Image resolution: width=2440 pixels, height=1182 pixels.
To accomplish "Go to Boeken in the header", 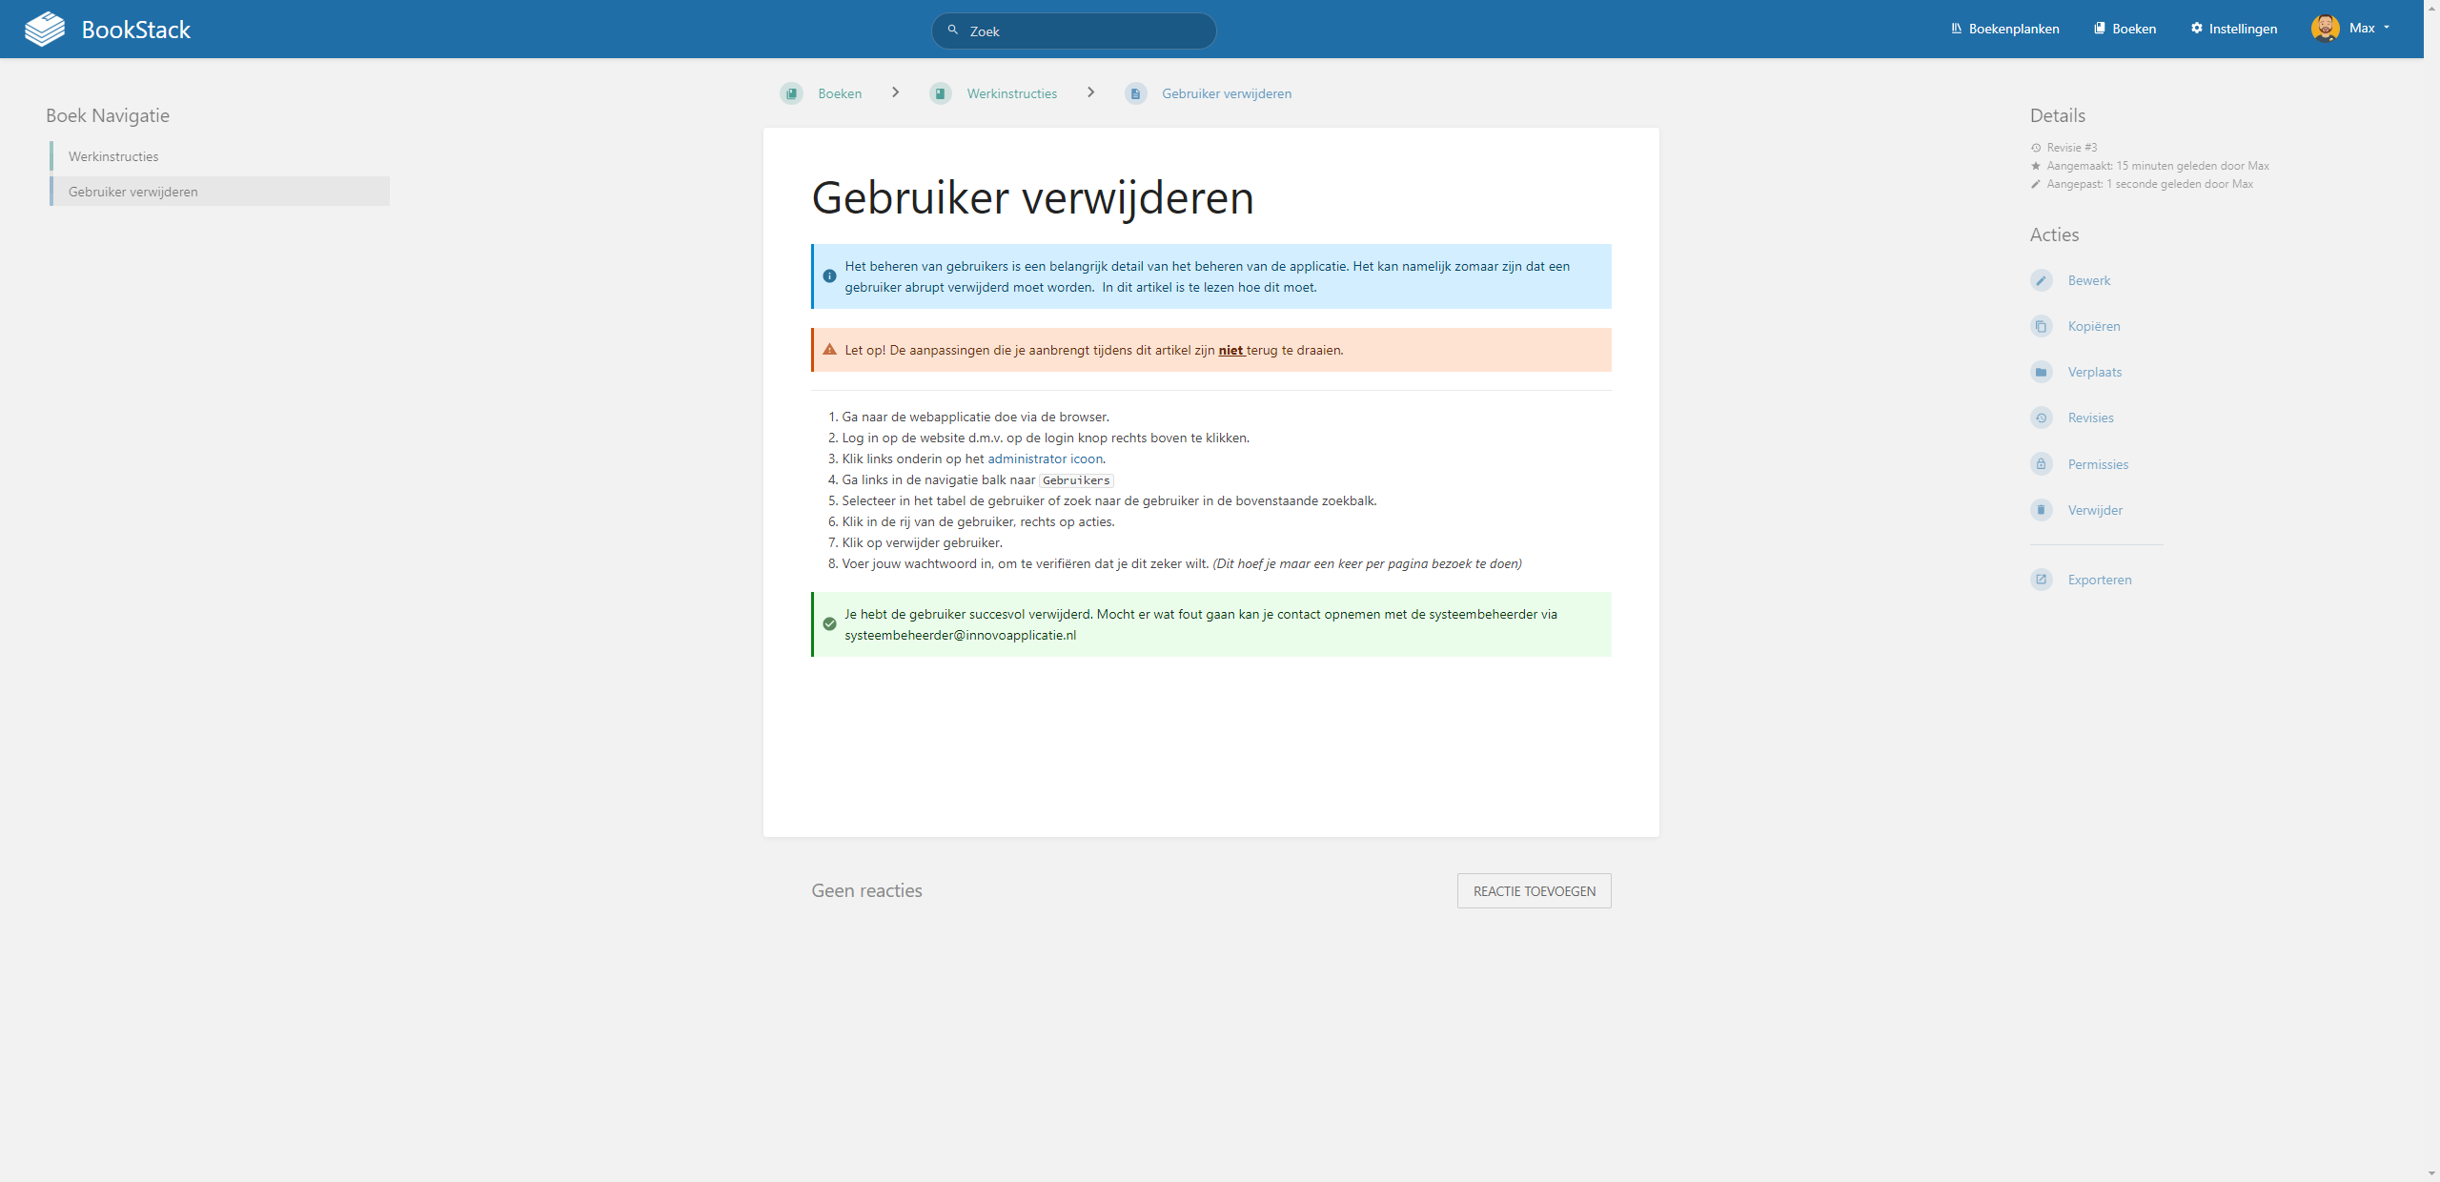I will [x=2125, y=29].
